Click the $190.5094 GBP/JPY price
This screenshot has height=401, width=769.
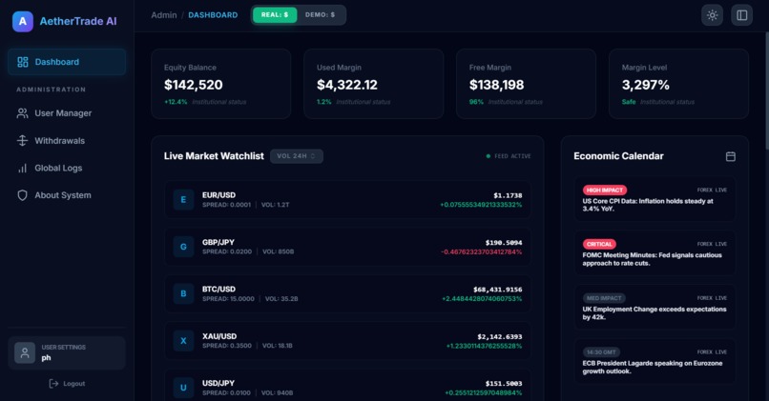[x=504, y=242]
